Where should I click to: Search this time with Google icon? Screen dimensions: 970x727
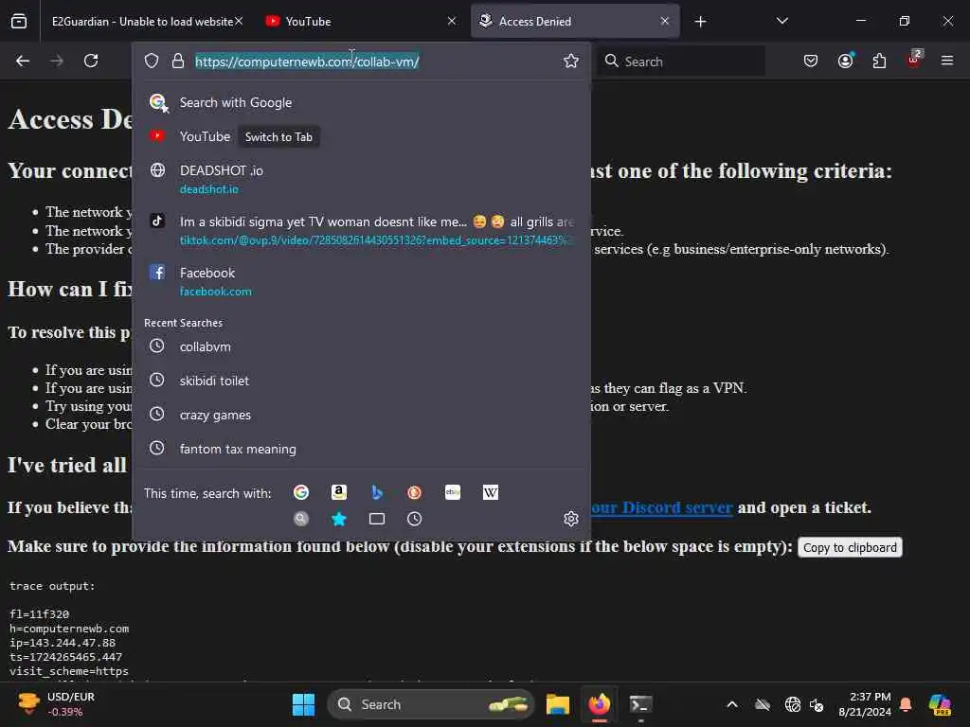[x=301, y=492]
